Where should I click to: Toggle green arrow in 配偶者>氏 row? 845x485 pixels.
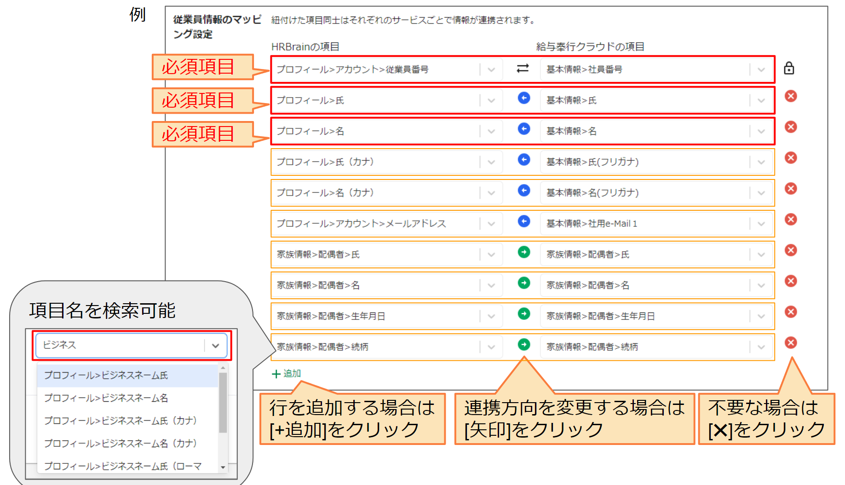pos(524,252)
